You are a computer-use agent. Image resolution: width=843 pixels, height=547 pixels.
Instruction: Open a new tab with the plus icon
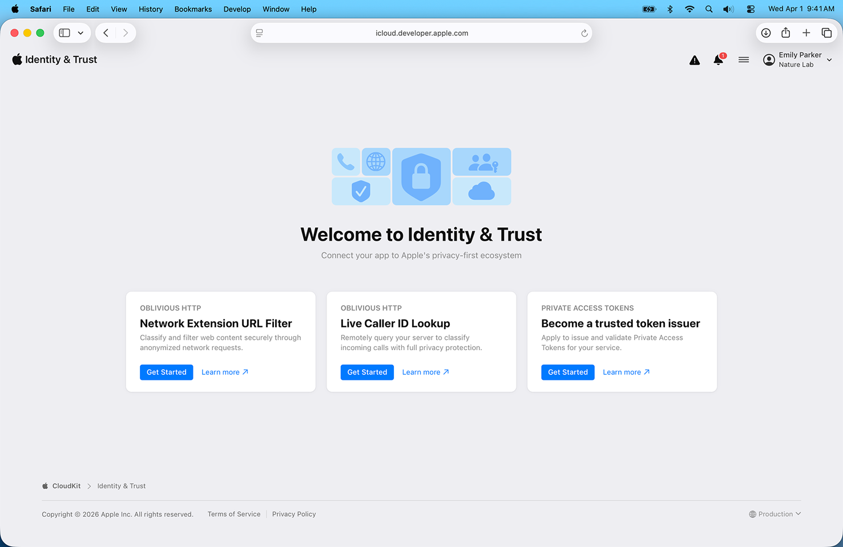pos(806,33)
